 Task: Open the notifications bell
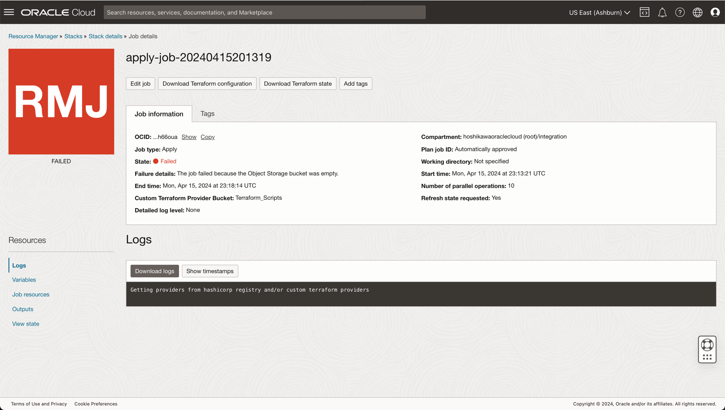pos(662,13)
